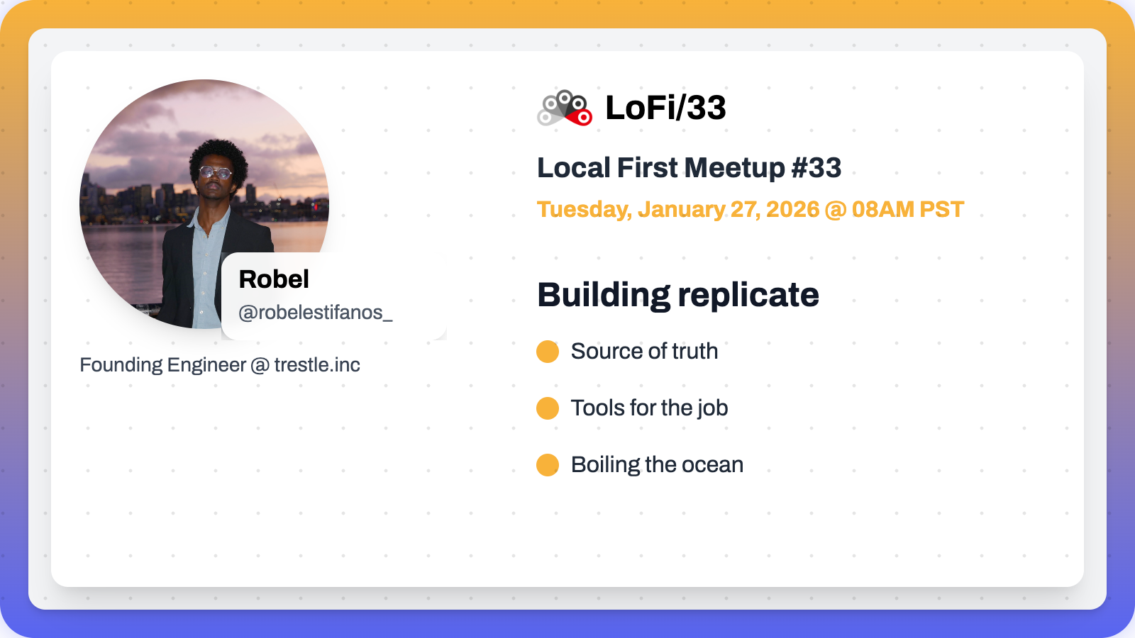Click the Boiling the ocean topic text
1135x638 pixels.
[x=657, y=465]
